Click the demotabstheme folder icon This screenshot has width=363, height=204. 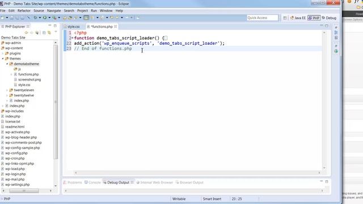click(x=11, y=64)
